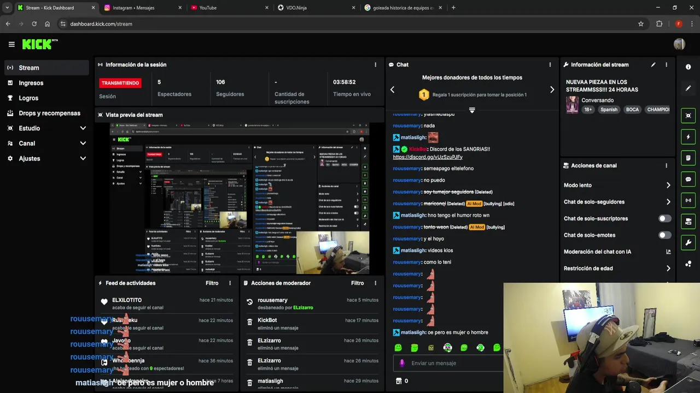Click the ELzizarro moderator name link

click(303, 307)
